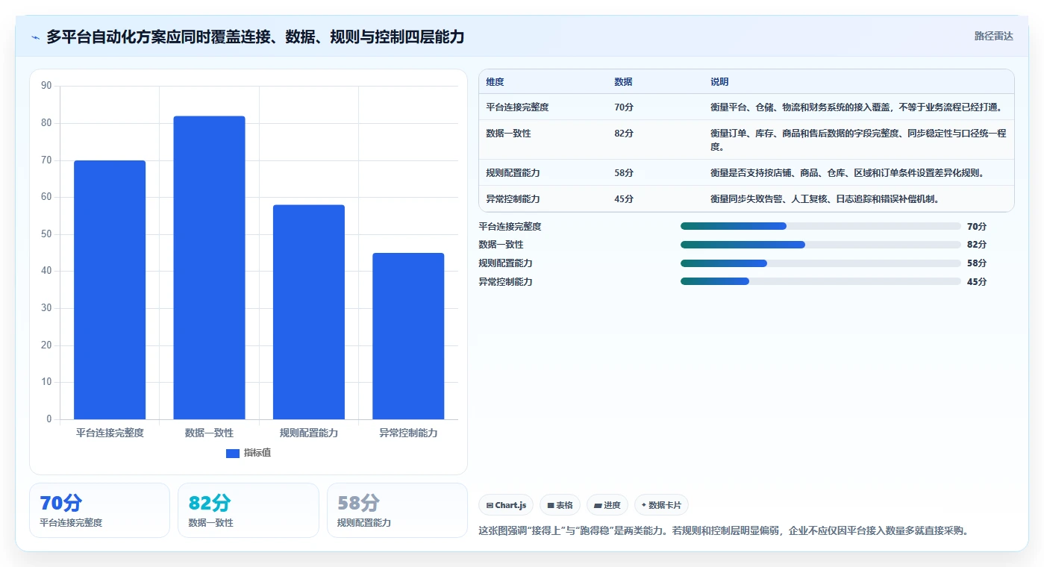
Task: Click the 进度 tag
Action: click(x=607, y=505)
